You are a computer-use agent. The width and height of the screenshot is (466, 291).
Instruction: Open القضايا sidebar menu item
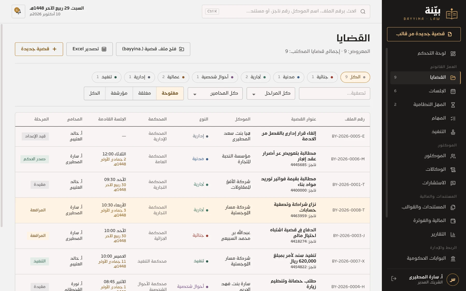[425, 77]
